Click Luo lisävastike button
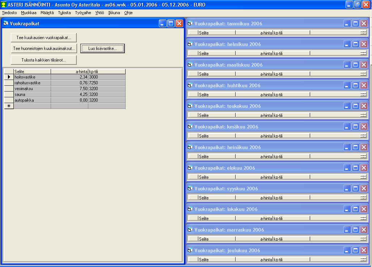This screenshot has width=372, height=267. tap(102, 48)
